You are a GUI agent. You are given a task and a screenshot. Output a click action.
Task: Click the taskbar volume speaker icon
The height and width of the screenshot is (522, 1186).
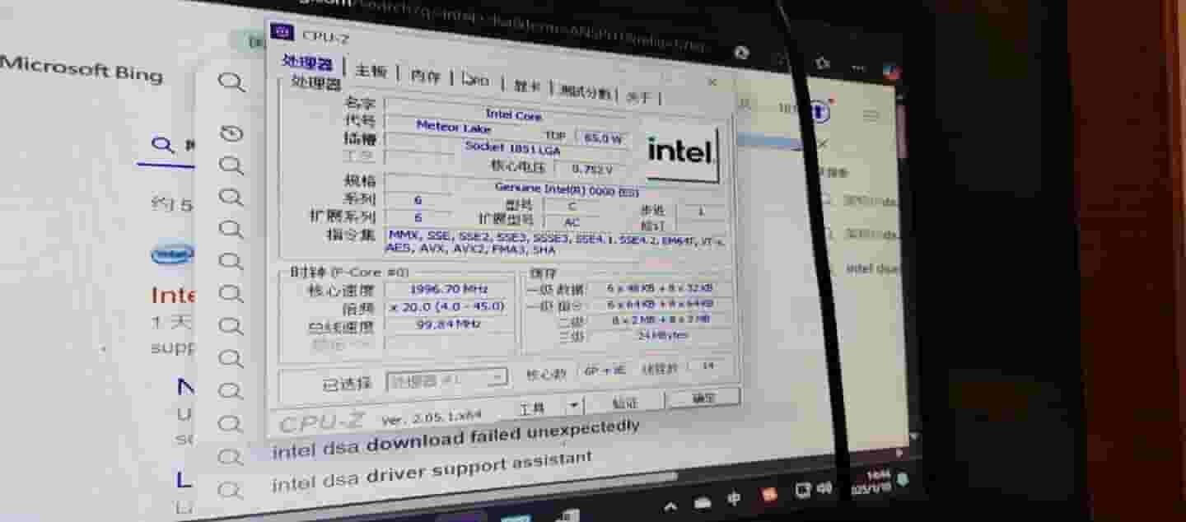tap(824, 490)
